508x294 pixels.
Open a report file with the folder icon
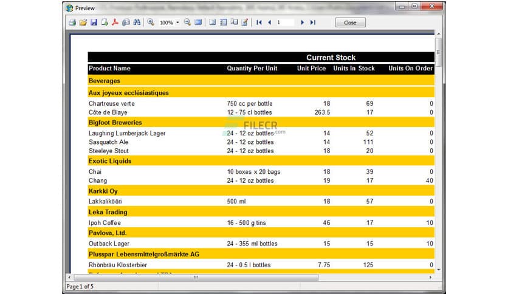coord(83,22)
